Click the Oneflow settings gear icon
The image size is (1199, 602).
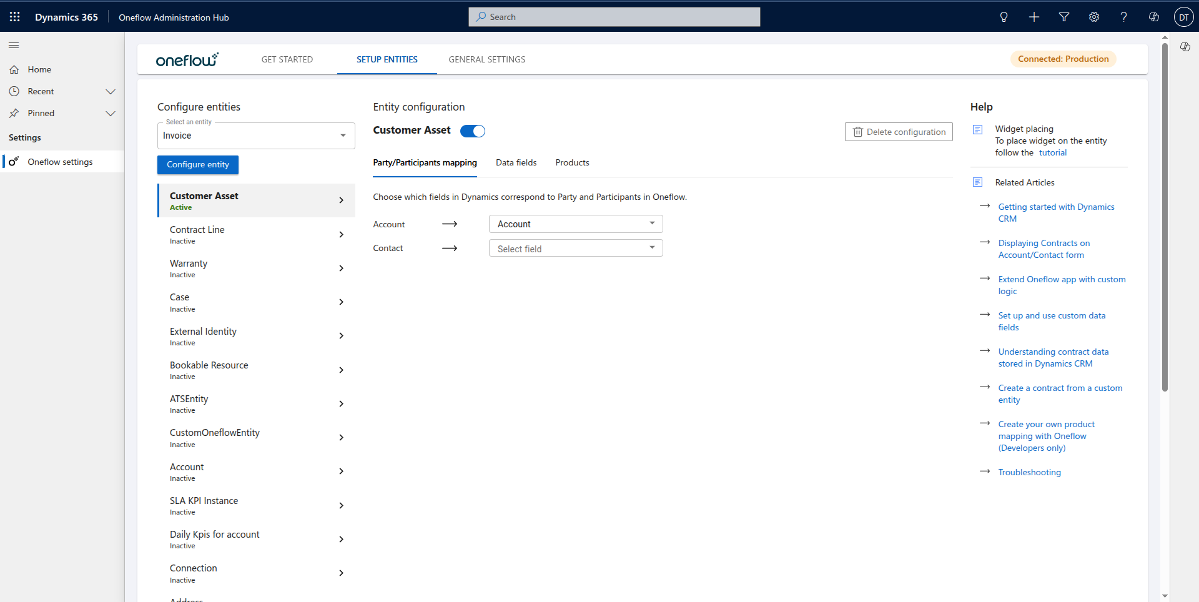coord(14,162)
